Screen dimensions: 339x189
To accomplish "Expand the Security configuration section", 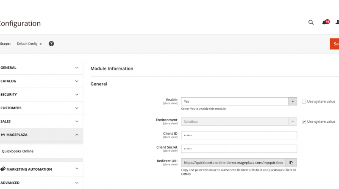I will pyautogui.click(x=40, y=94).
